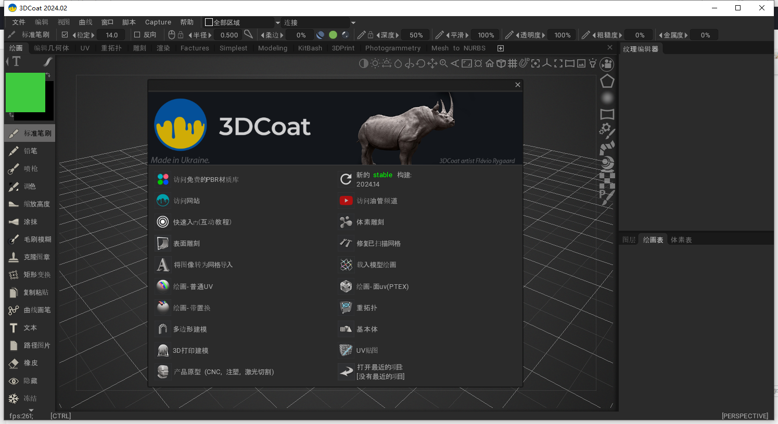Switch to the 雕刻 workspace tab
This screenshot has width=778, height=424.
[139, 48]
